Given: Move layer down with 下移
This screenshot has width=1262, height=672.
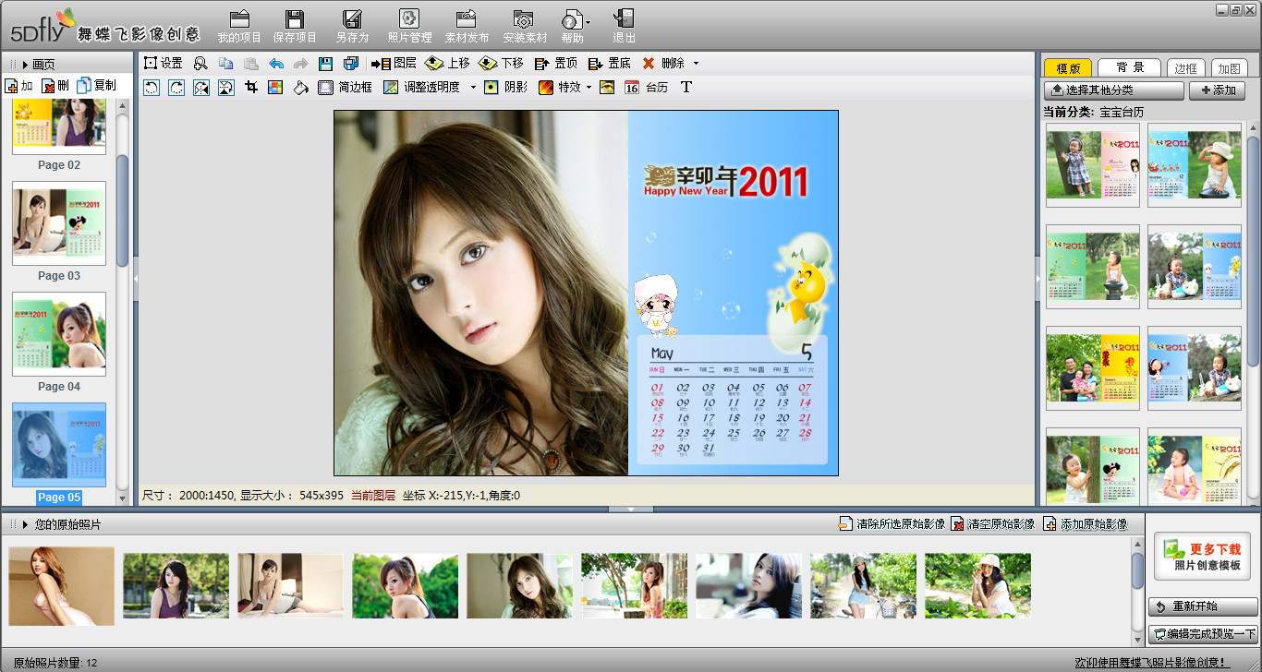Looking at the screenshot, I should [x=501, y=64].
